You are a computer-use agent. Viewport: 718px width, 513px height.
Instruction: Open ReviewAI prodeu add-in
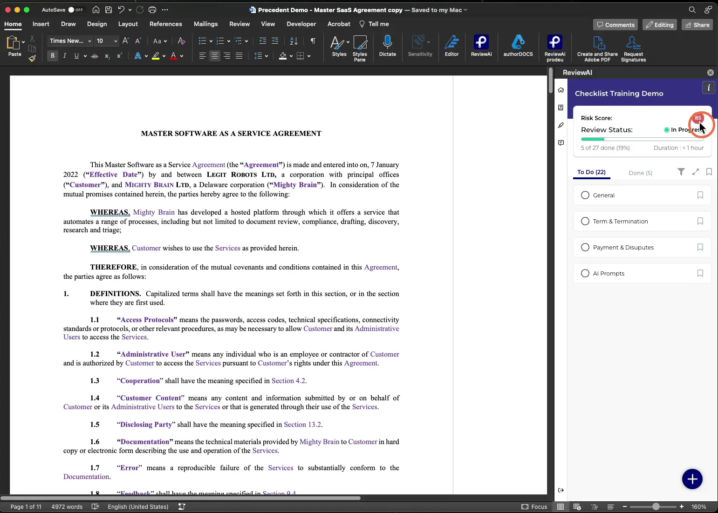[x=554, y=48]
